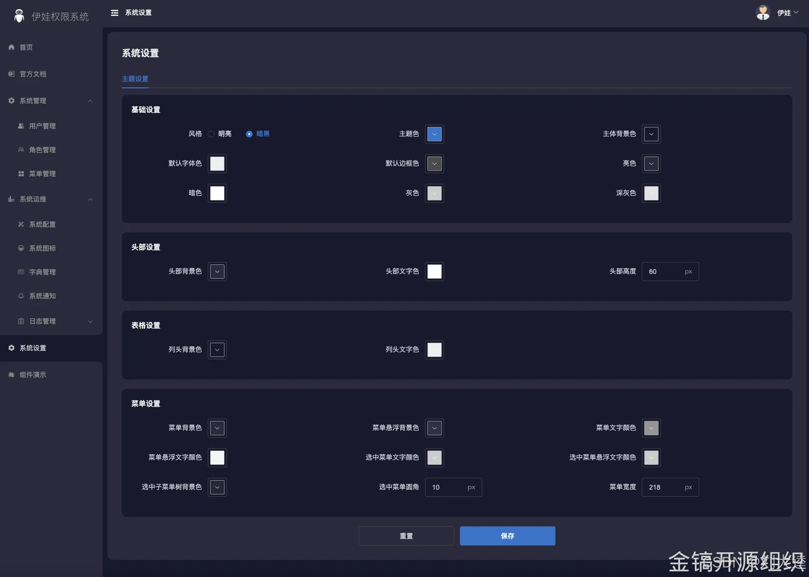
Task: Click the 深灰色 color swatch
Action: [x=651, y=193]
